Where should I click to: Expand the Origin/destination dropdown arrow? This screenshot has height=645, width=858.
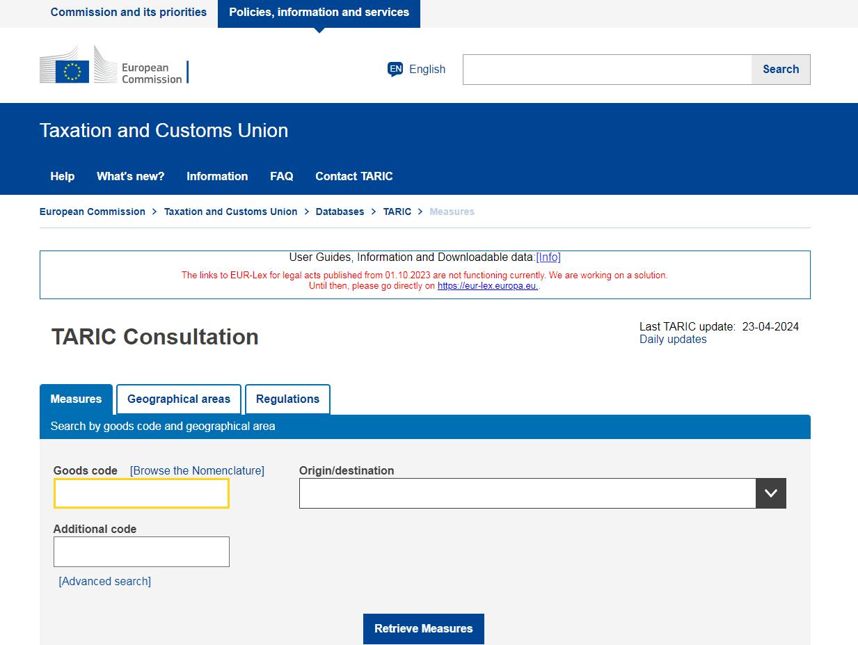pyautogui.click(x=770, y=493)
